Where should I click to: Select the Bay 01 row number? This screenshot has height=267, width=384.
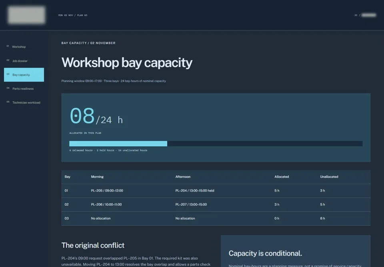[x=66, y=191]
